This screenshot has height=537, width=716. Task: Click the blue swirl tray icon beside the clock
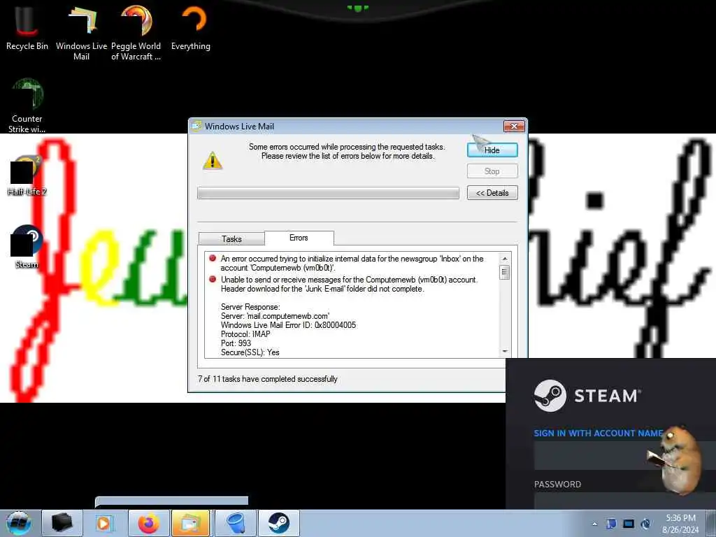[645, 524]
